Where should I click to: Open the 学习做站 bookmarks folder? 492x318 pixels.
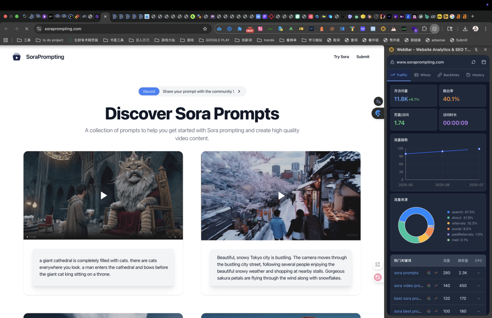coord(312,40)
